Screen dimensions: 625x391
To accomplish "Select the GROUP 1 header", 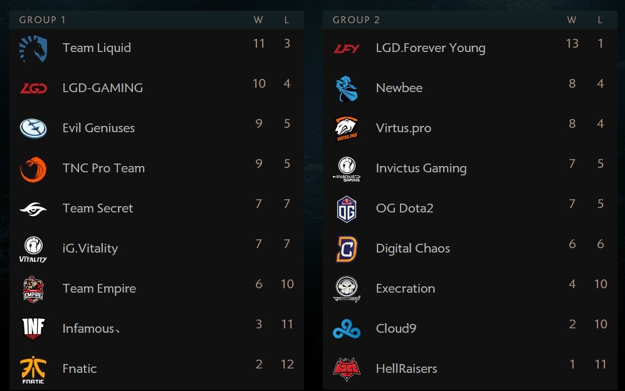I will click(42, 20).
